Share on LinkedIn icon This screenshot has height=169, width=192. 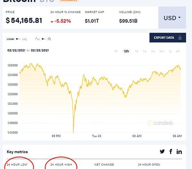pyautogui.click(x=179, y=151)
